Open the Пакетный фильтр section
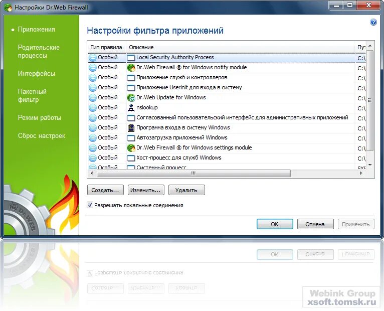 coord(32,96)
